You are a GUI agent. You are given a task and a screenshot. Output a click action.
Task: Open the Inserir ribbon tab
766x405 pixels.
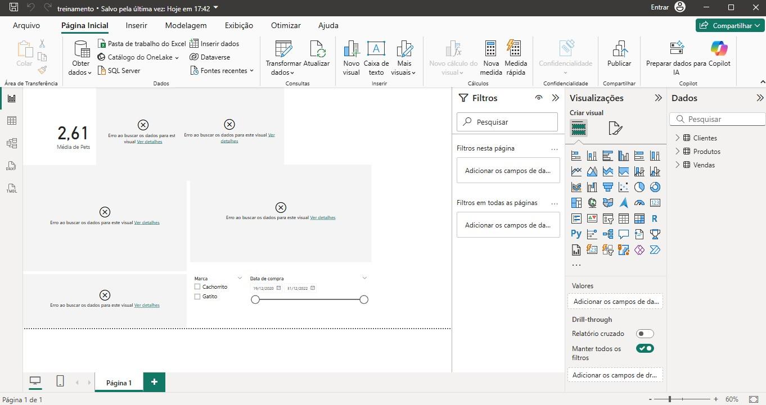137,25
